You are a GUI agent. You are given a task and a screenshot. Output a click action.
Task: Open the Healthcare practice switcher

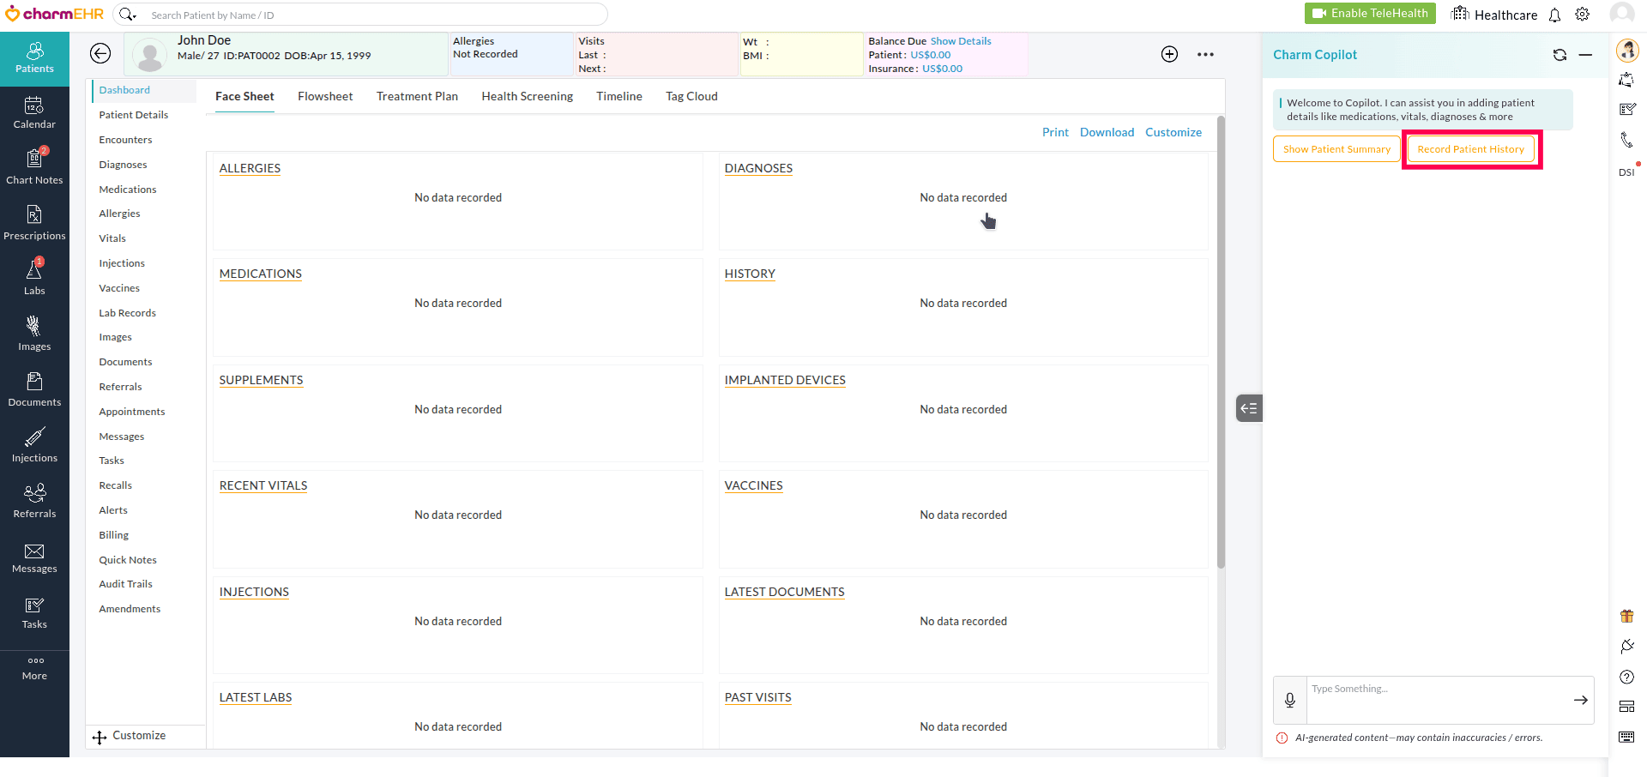[1494, 15]
